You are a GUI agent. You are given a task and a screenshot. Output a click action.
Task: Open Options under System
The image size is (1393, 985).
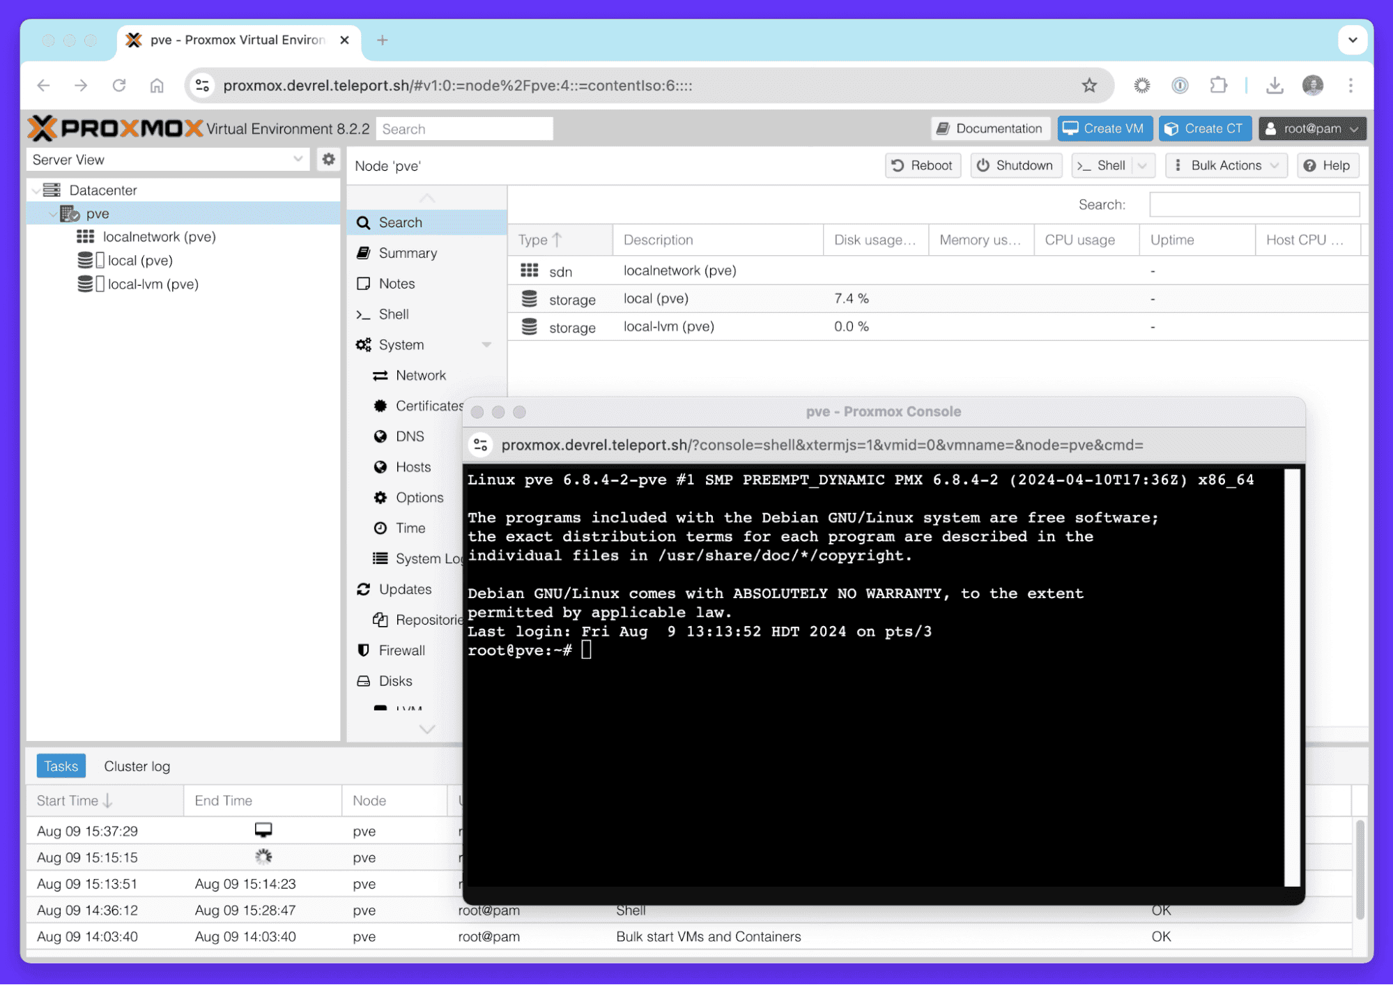419,498
